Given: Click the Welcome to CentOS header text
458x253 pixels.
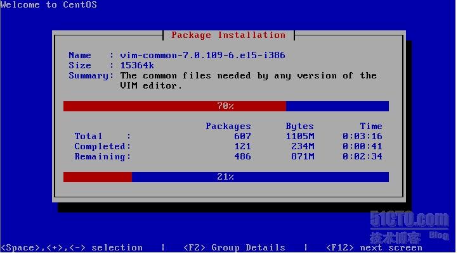Looking at the screenshot, I should click(49, 5).
